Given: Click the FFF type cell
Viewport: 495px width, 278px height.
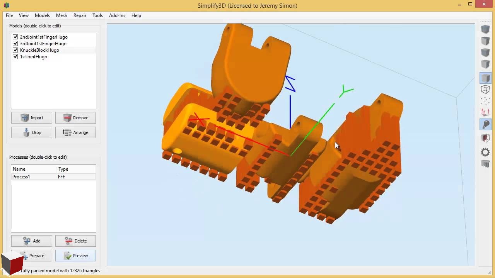Looking at the screenshot, I should pos(61,177).
